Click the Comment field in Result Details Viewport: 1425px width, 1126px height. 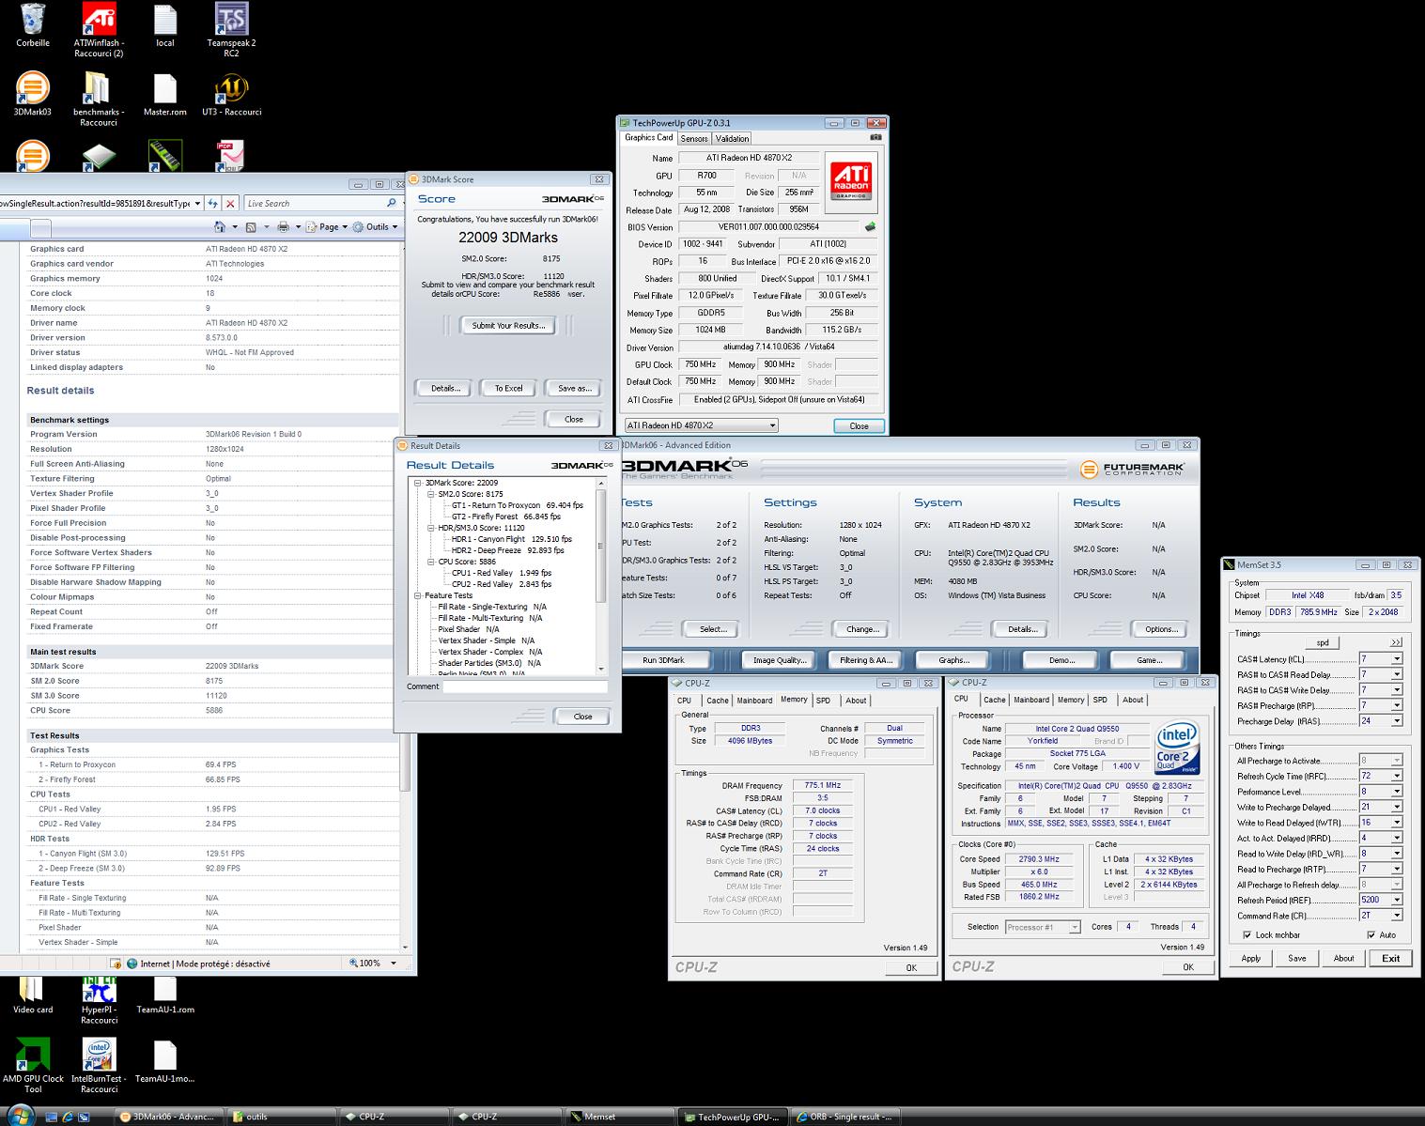click(x=525, y=686)
